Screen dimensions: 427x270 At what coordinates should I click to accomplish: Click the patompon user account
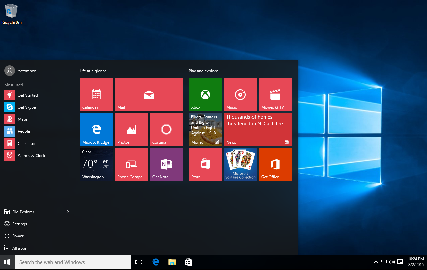click(x=21, y=71)
